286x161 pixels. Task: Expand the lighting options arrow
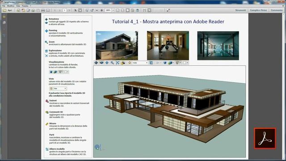(180, 63)
